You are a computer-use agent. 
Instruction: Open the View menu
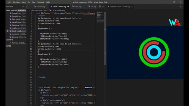click(x=24, y=2)
